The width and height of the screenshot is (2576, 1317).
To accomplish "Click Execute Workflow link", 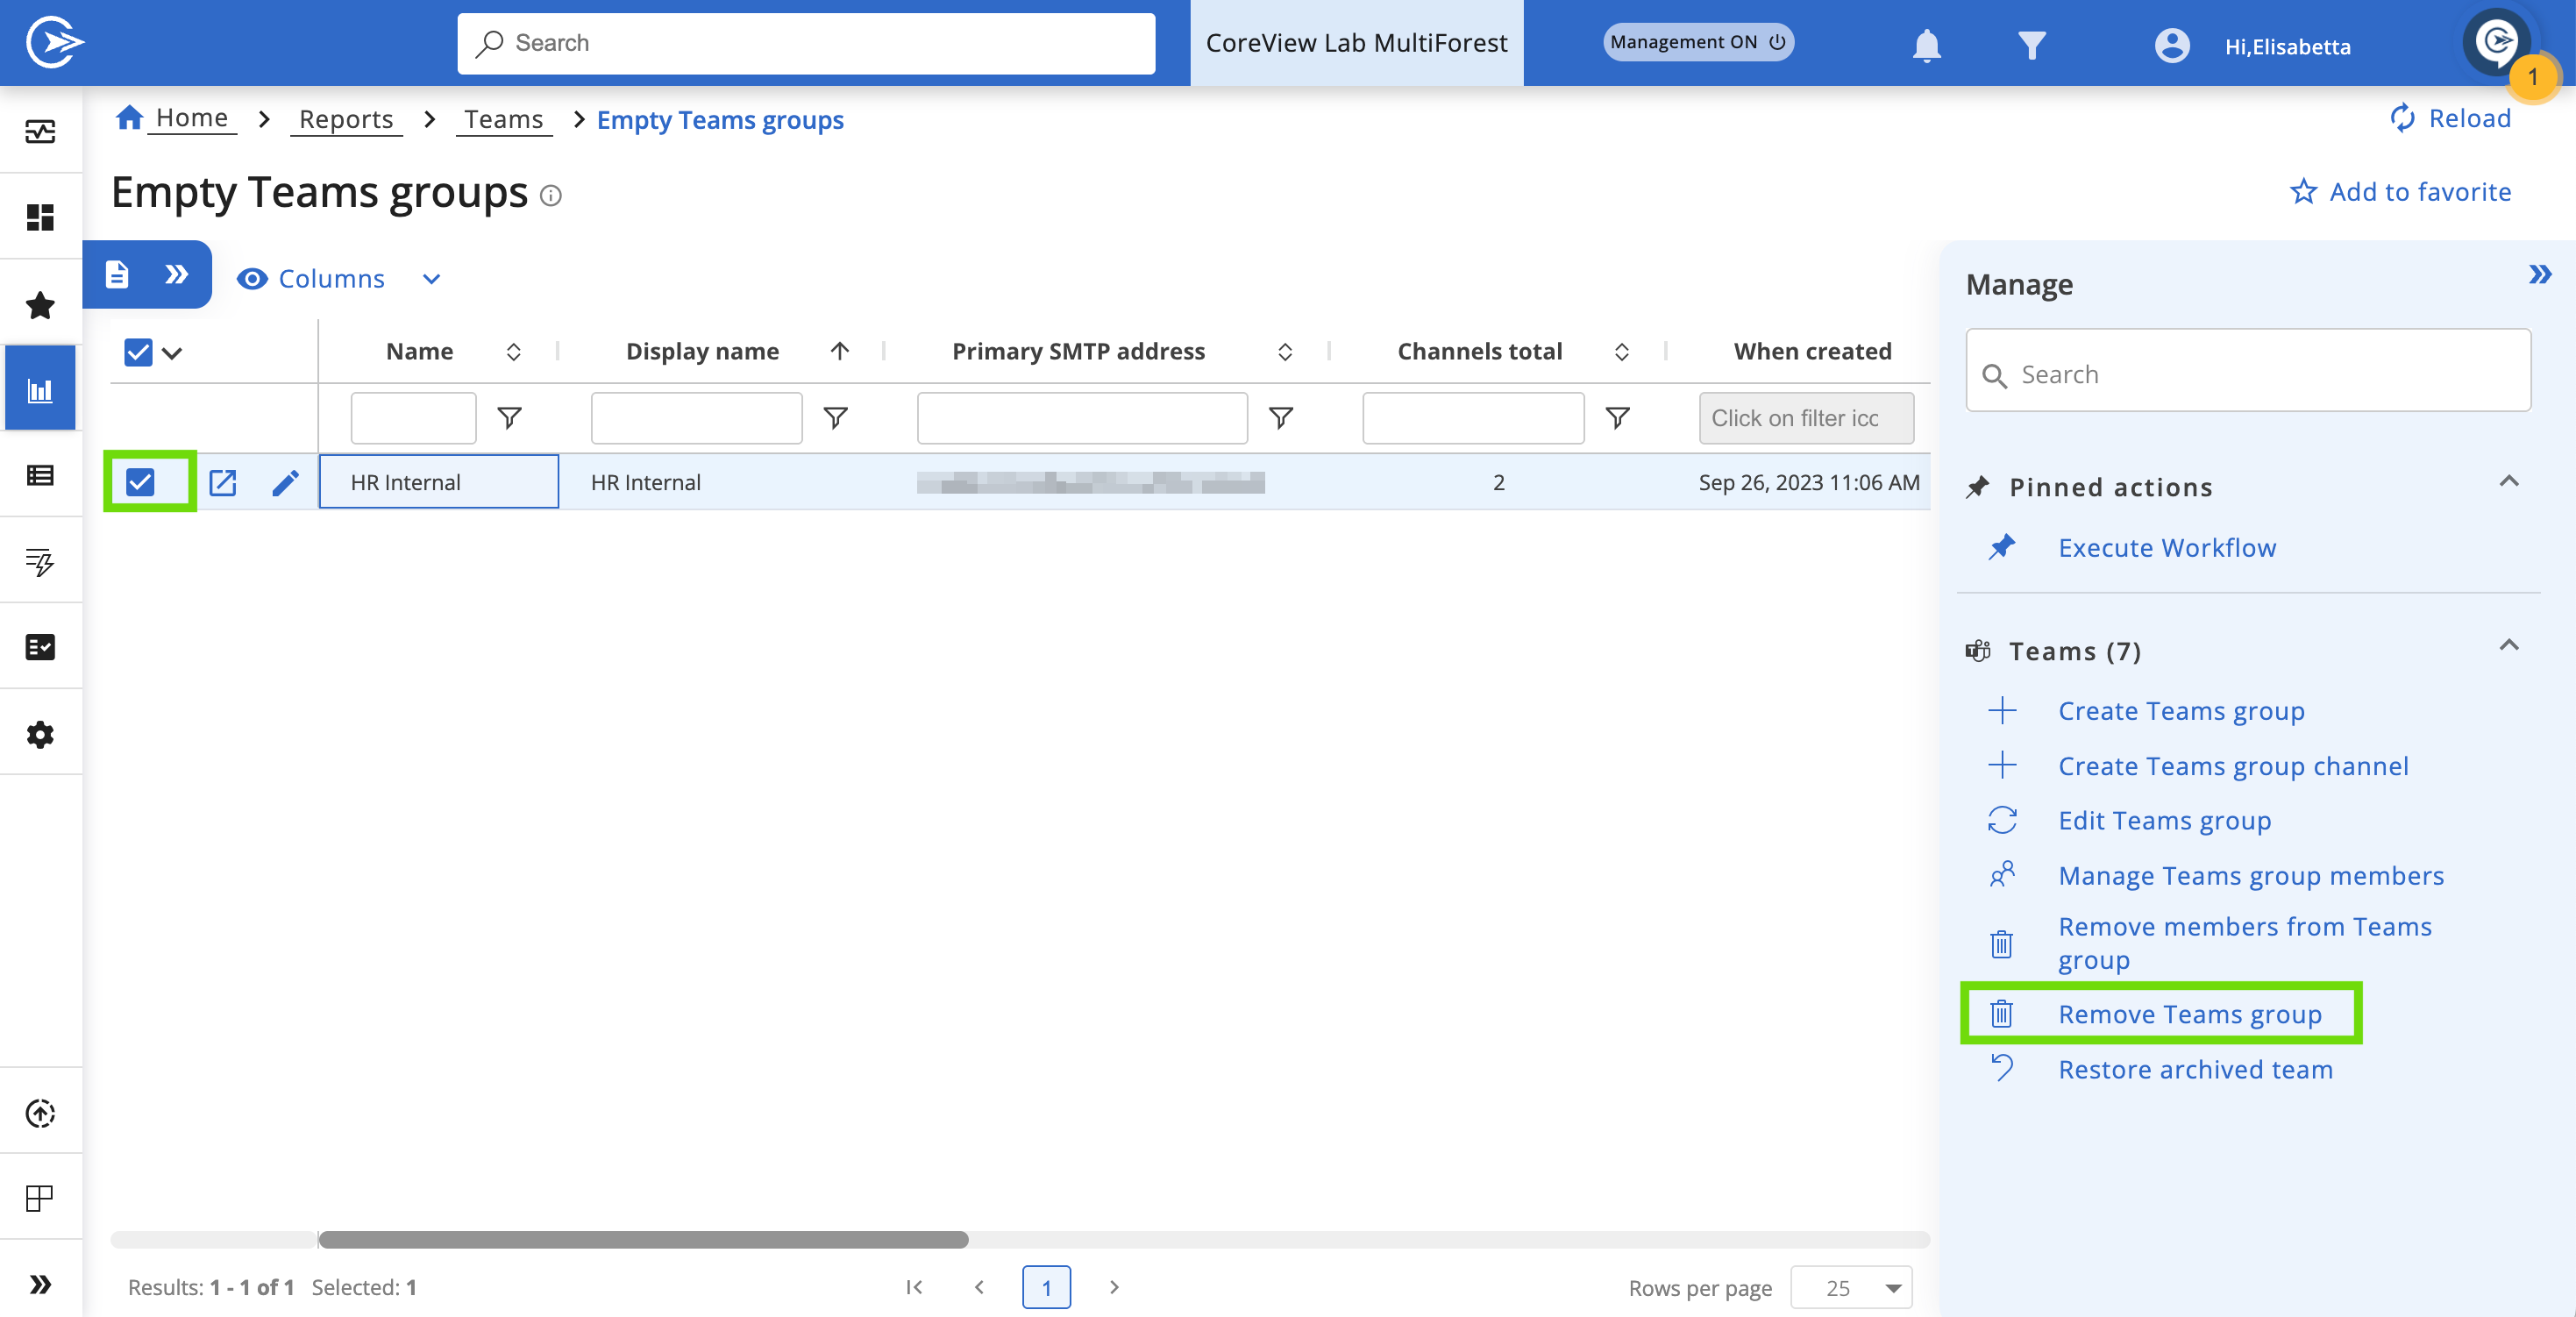I will click(x=2166, y=548).
